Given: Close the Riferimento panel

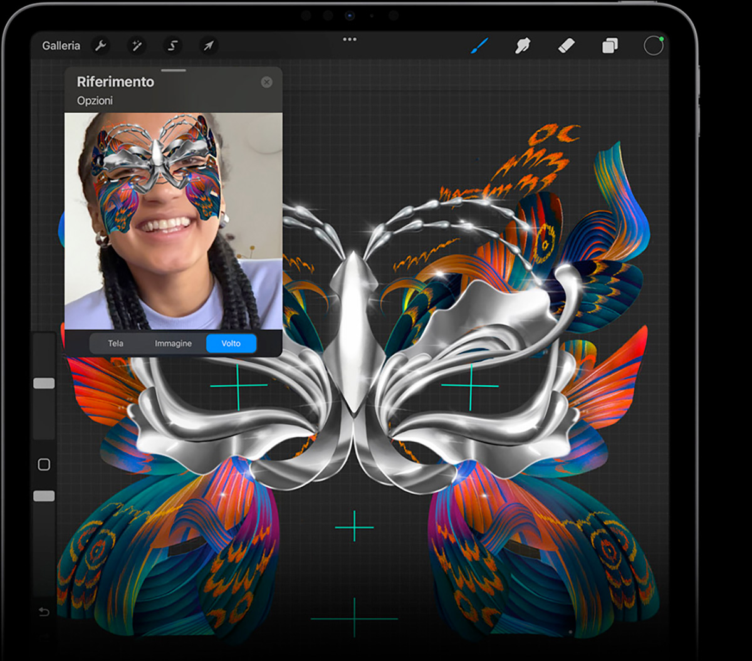Looking at the screenshot, I should pyautogui.click(x=266, y=82).
